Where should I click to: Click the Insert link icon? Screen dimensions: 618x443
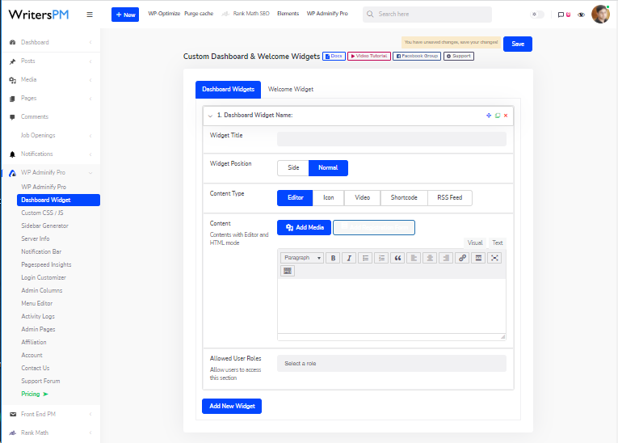(462, 258)
